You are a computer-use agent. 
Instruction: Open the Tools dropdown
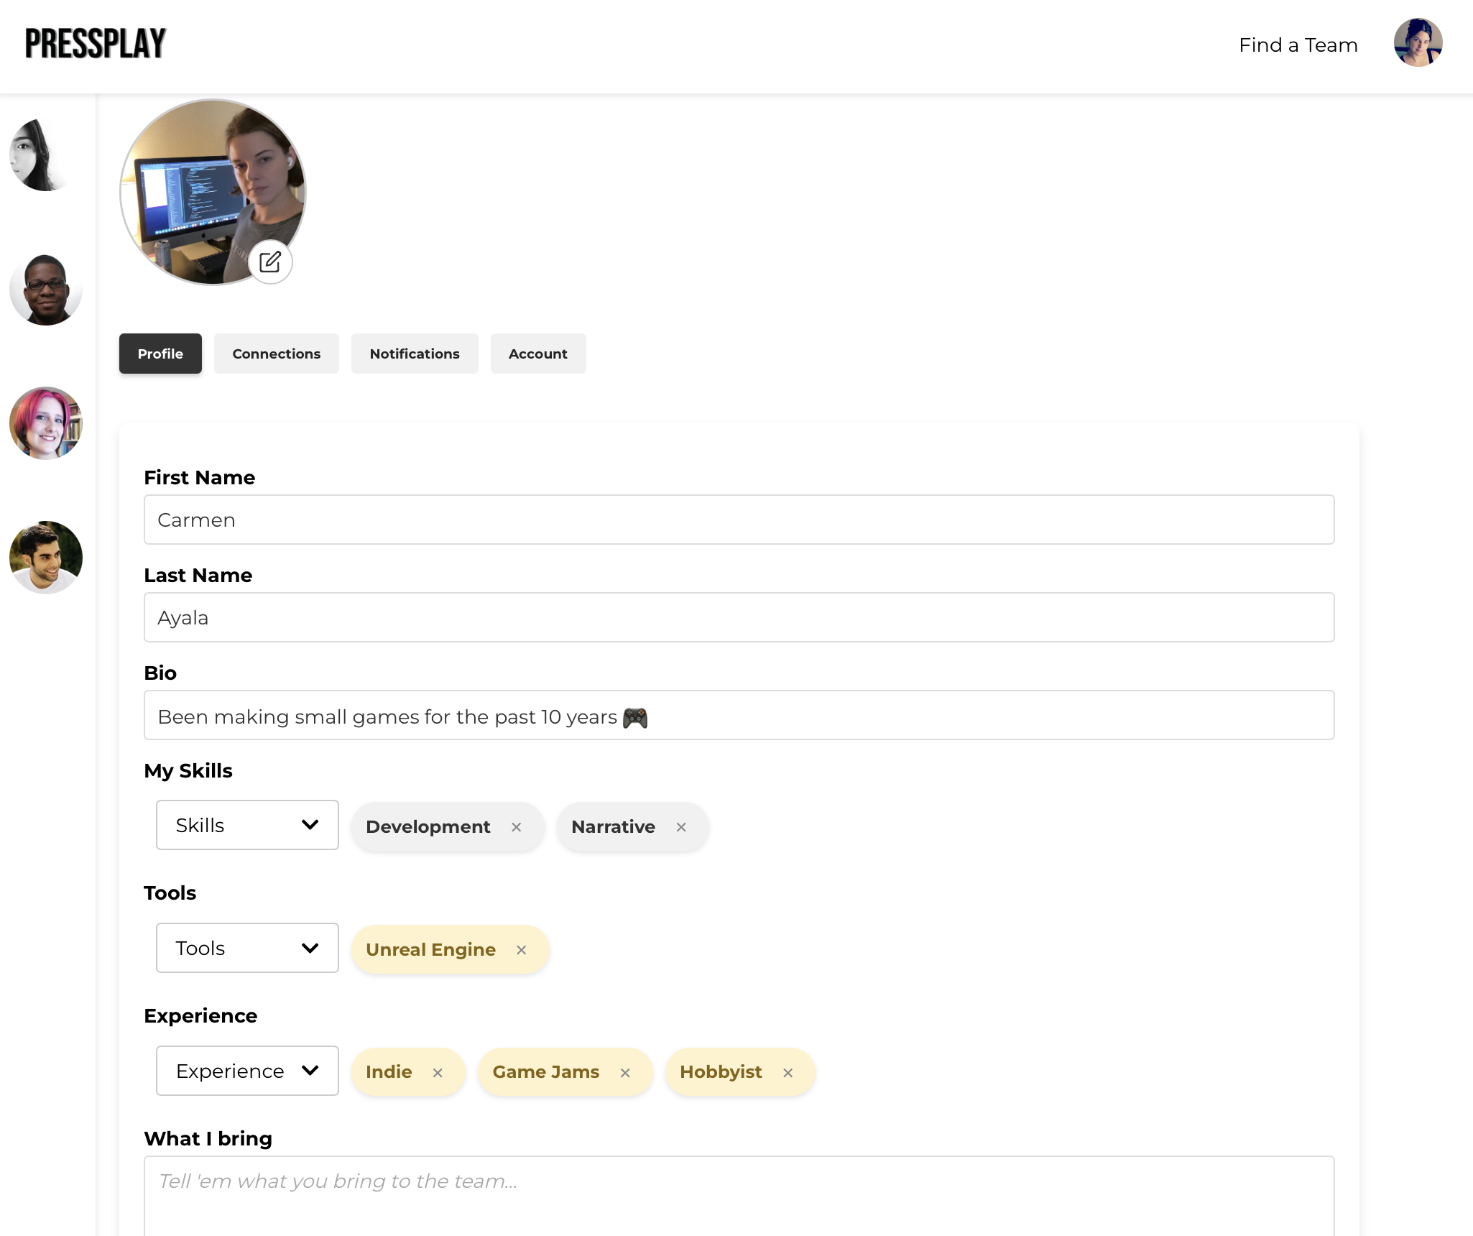246,947
